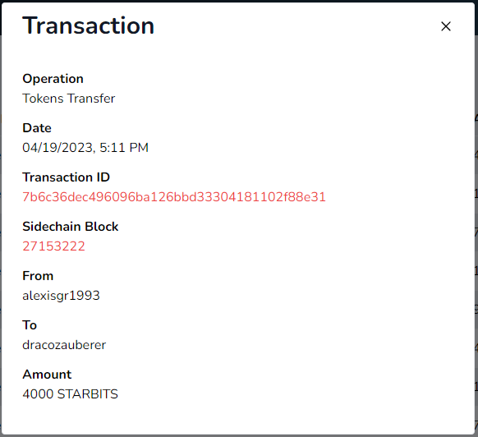The width and height of the screenshot is (478, 437).
Task: Select sender name alexisgr1993
Action: [x=61, y=296]
